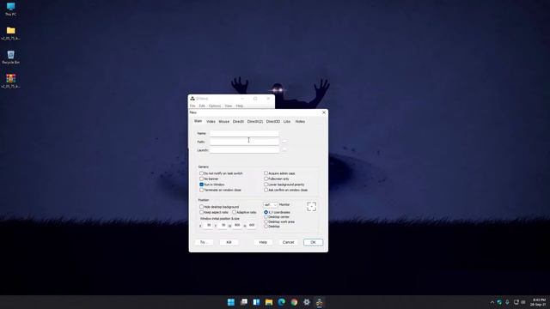Show hidden system tray icons

492,302
